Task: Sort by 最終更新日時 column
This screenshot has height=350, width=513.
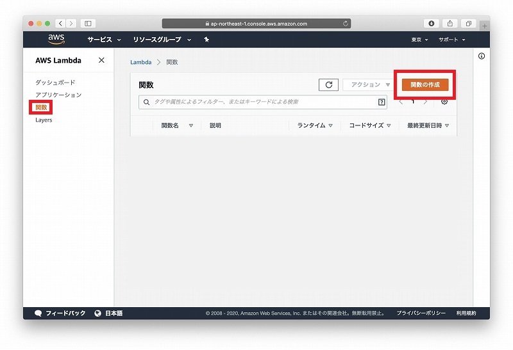Action: pyautogui.click(x=428, y=125)
